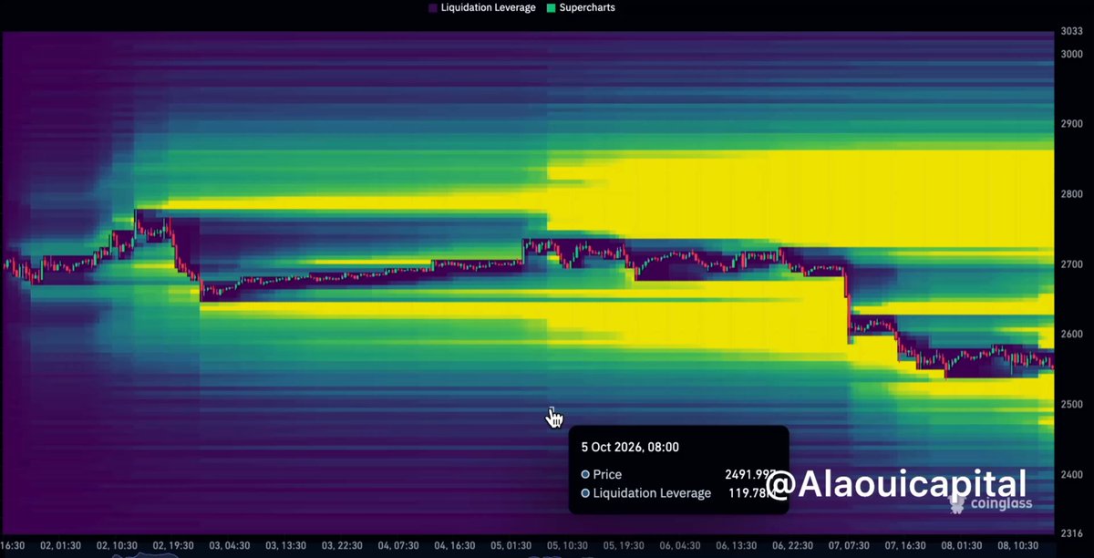Image resolution: width=1094 pixels, height=558 pixels.
Task: Click the 2316 price axis label
Action: tap(1071, 532)
